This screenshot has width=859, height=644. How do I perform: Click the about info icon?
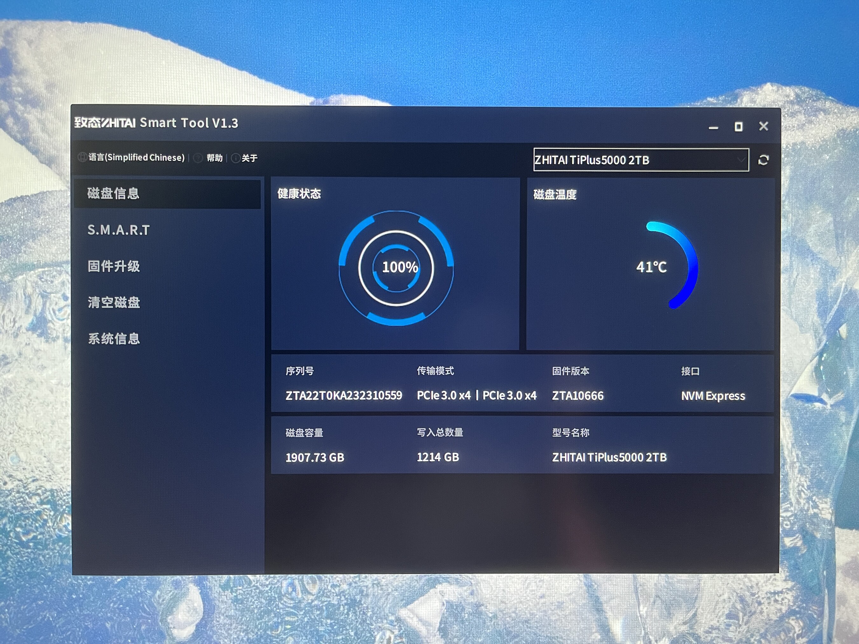tap(235, 158)
